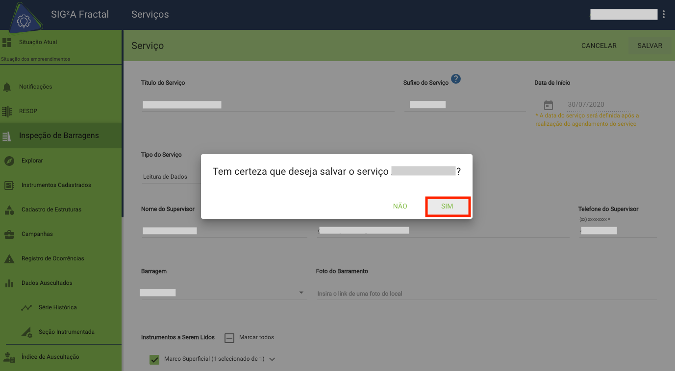Open Seção Instrumentada subitem

67,332
